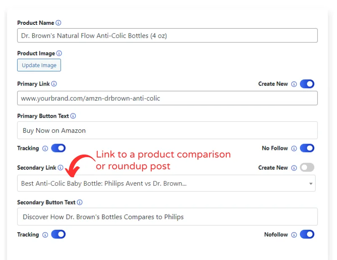Click the Update Image button

pyautogui.click(x=39, y=65)
